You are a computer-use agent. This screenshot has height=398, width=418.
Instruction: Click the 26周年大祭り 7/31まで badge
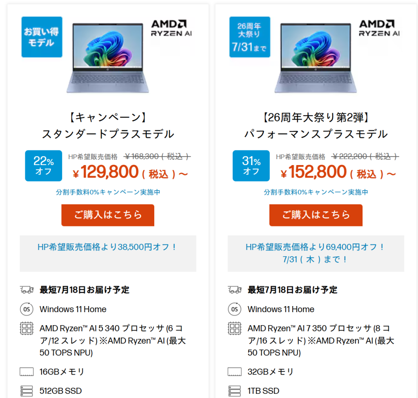click(x=249, y=37)
